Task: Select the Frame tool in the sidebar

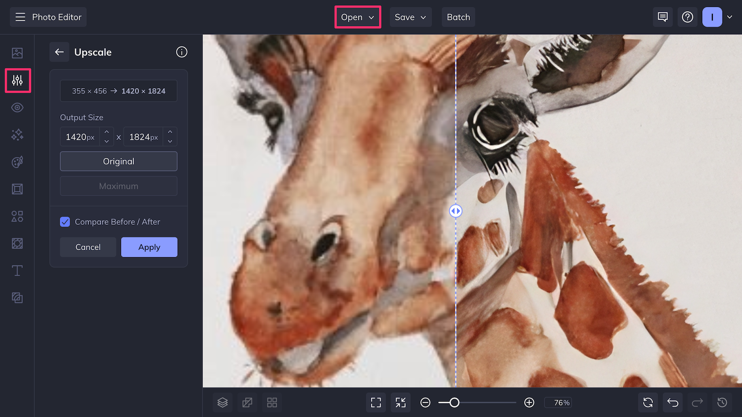Action: [x=17, y=189]
